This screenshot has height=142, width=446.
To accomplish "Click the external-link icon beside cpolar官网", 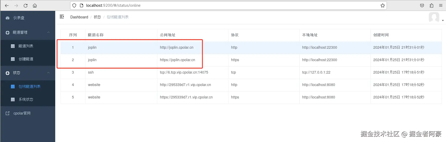I will point(8,113).
